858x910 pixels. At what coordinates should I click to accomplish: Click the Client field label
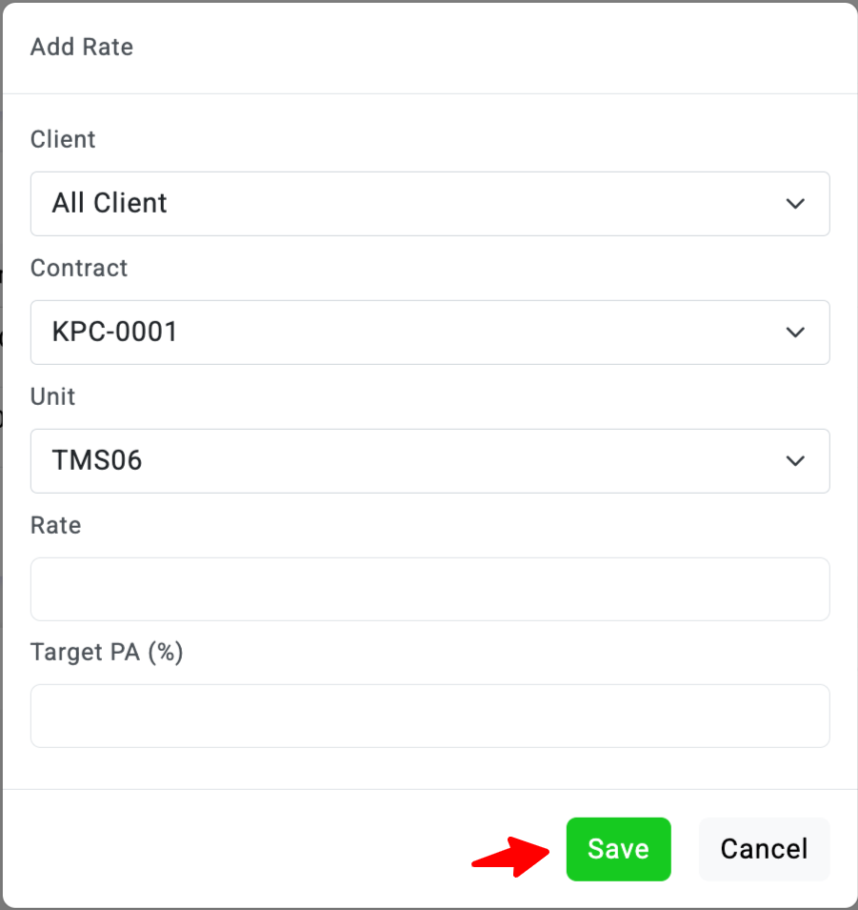[63, 139]
